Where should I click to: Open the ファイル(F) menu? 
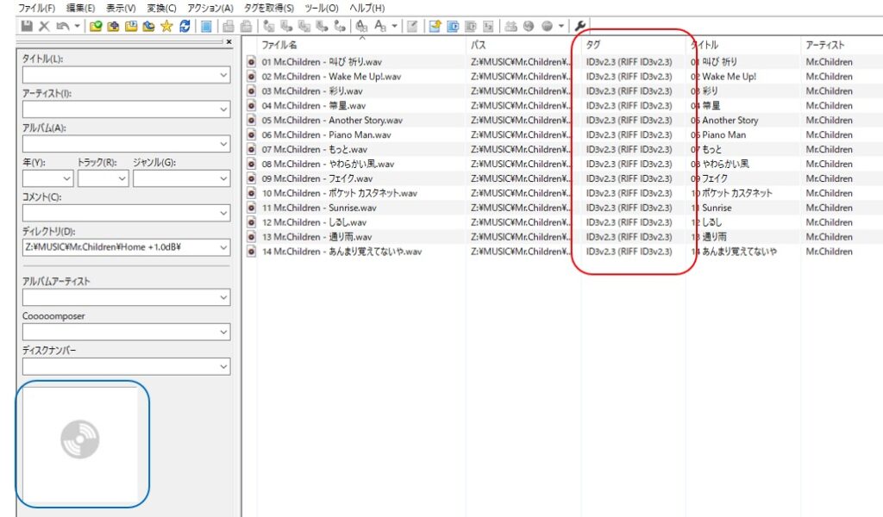click(37, 8)
